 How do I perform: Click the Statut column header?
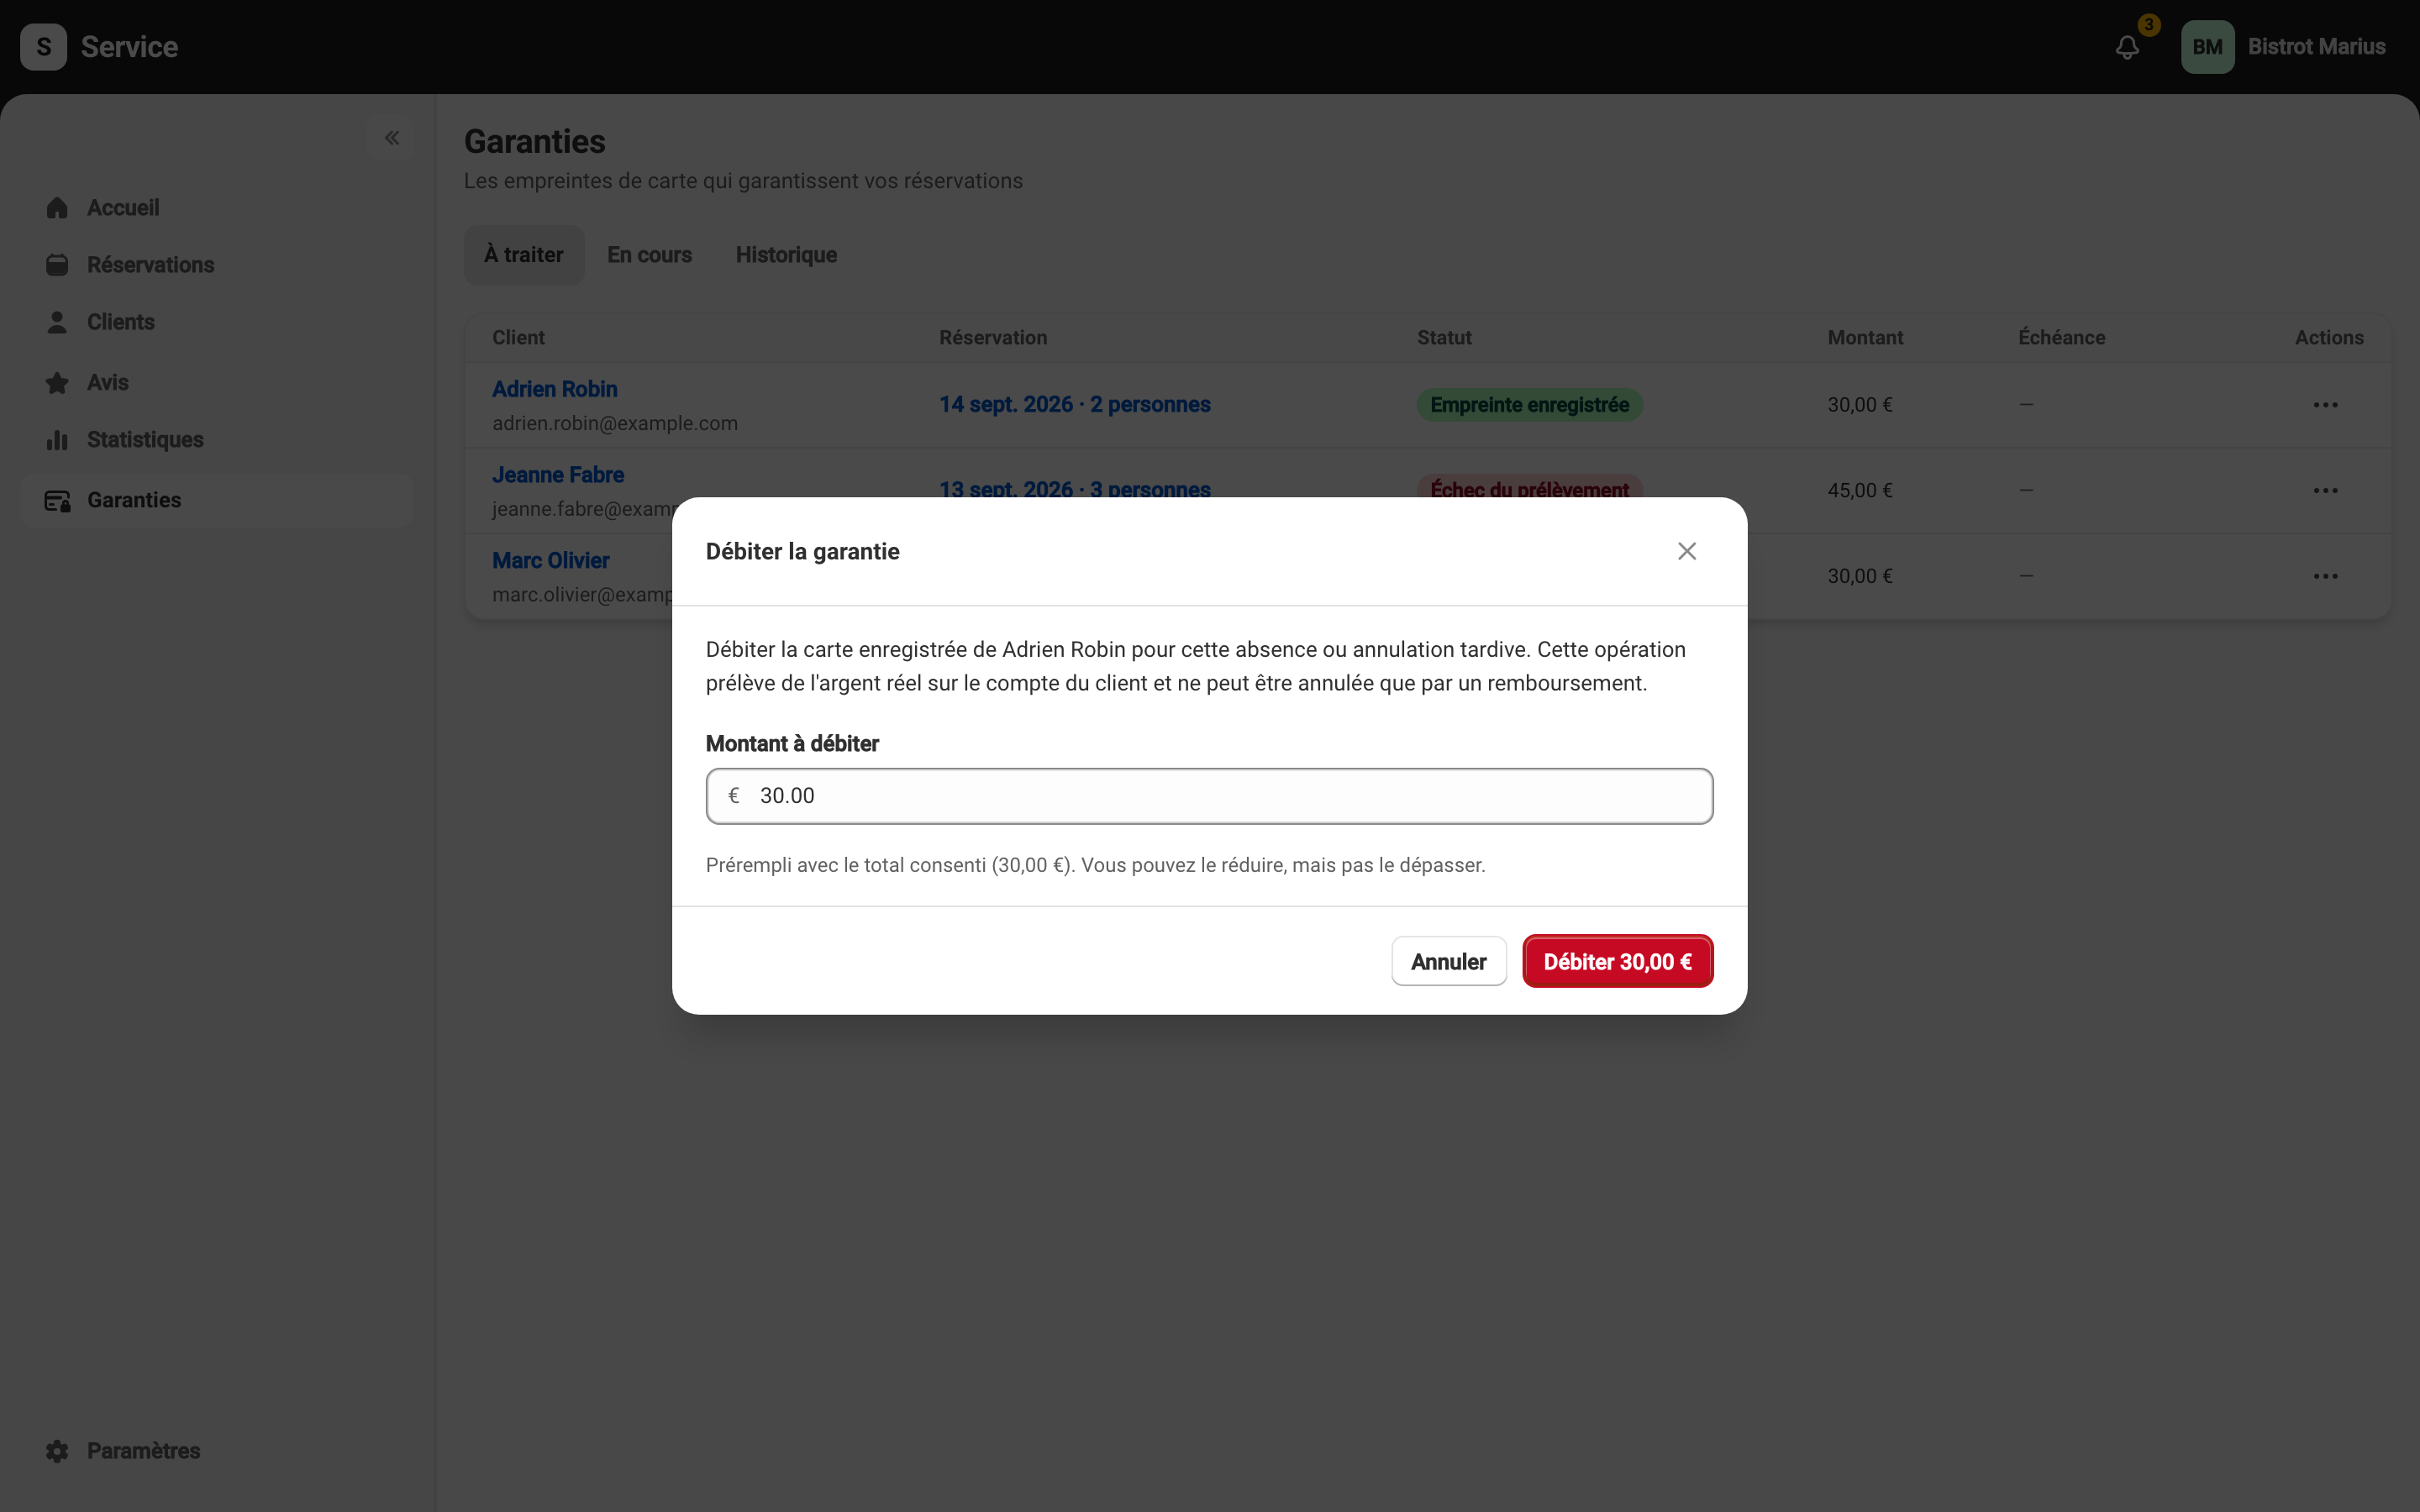pyautogui.click(x=1444, y=338)
